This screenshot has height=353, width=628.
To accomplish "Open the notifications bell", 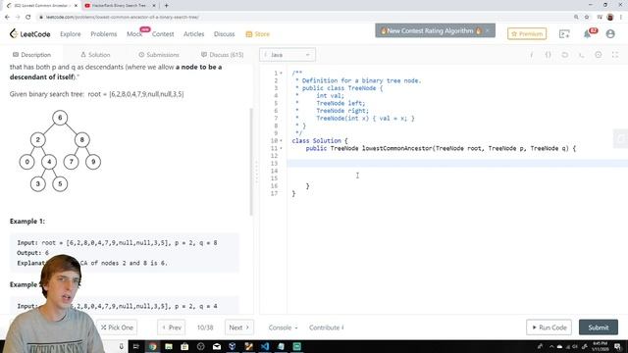I will pyautogui.click(x=588, y=34).
